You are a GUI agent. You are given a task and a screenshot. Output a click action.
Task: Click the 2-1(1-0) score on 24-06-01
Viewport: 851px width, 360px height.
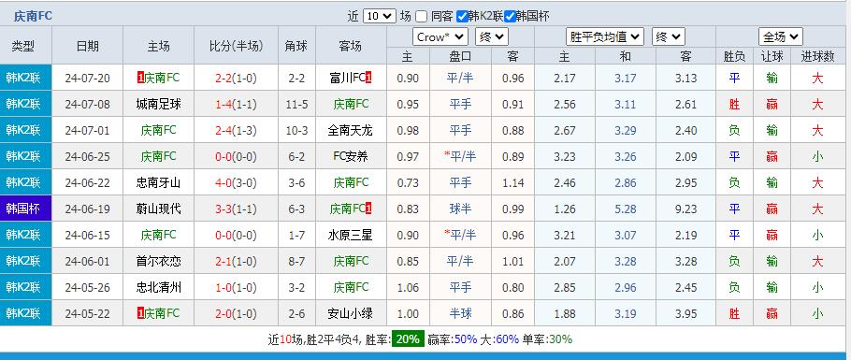[x=236, y=261]
